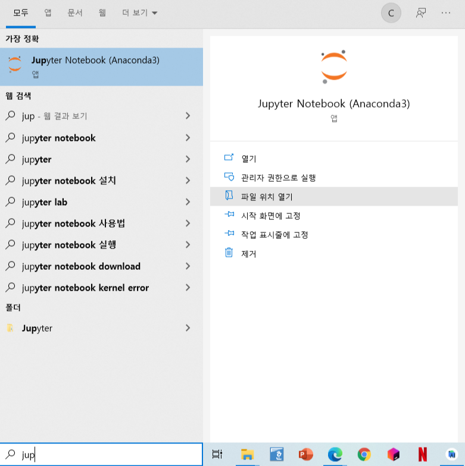465x466 pixels.
Task: Expand arrow for 'jupyter notebook download'
Action: pos(188,266)
